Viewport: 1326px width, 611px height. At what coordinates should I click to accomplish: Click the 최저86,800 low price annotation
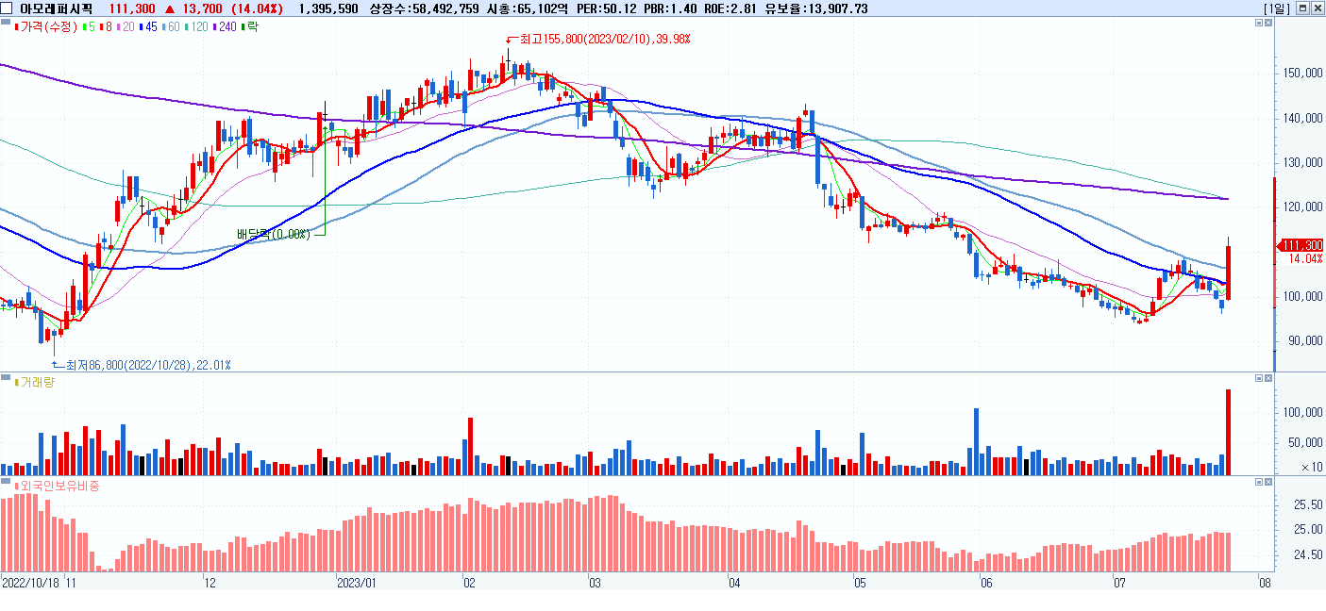click(x=147, y=364)
